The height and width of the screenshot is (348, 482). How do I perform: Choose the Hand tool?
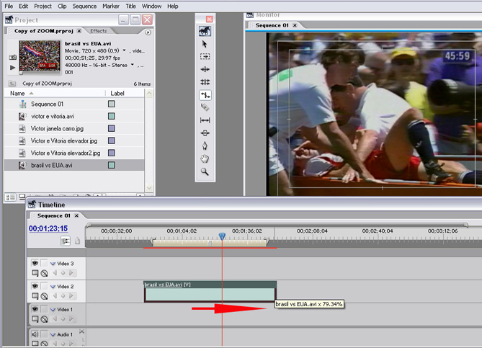click(205, 159)
